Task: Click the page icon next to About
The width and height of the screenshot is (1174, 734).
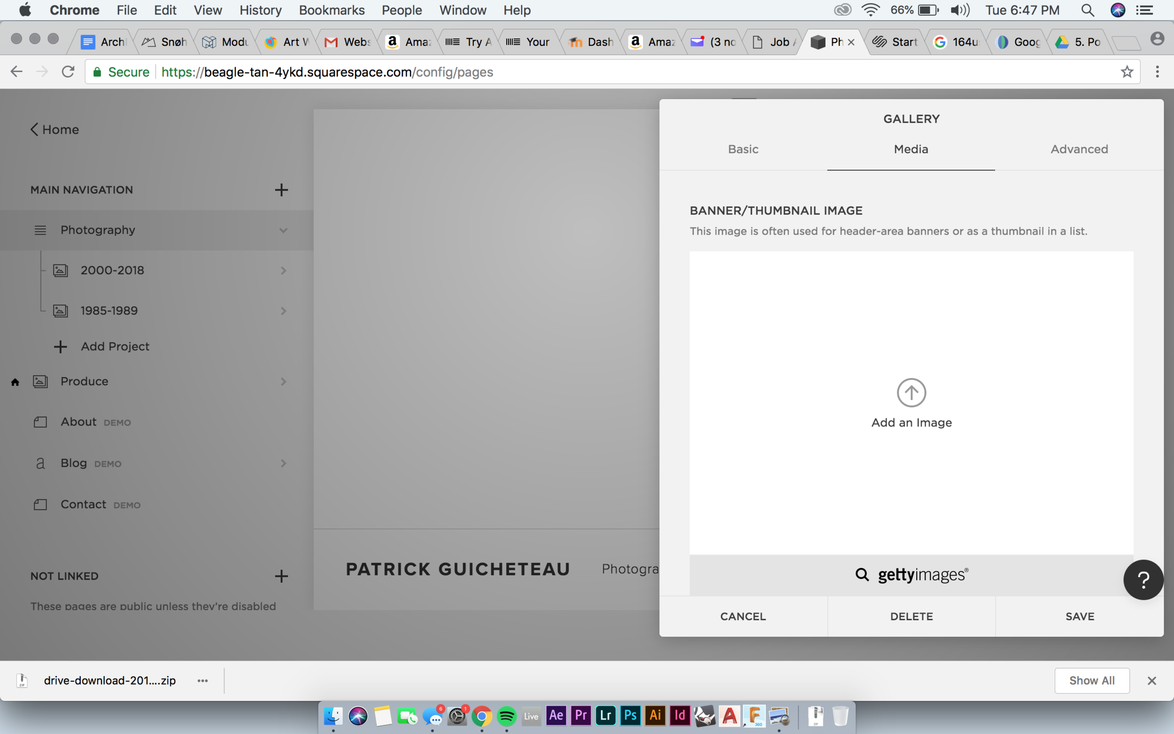Action: tap(41, 422)
